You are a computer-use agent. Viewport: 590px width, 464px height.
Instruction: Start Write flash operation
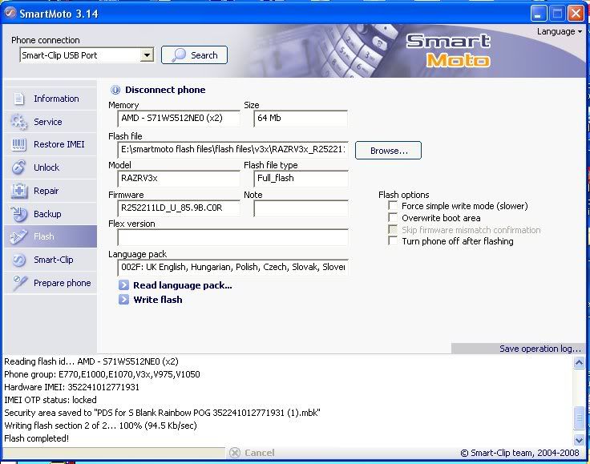click(x=158, y=300)
